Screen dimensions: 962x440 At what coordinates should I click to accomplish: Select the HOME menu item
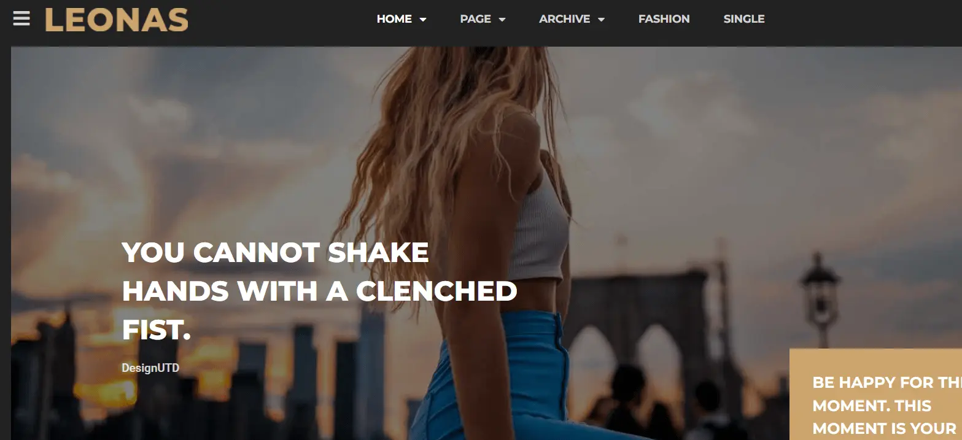[x=394, y=19]
